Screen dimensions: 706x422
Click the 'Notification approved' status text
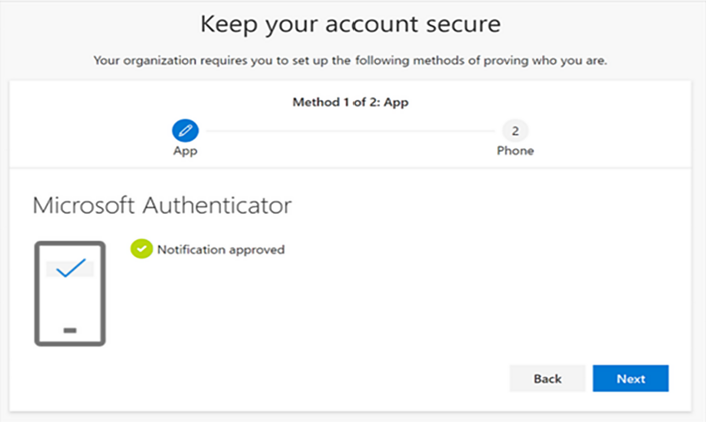click(221, 250)
